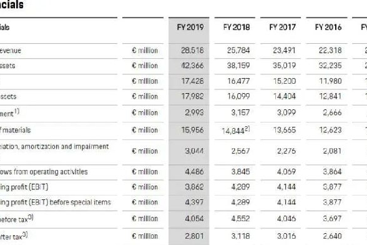Click FY 2016 value 12,841

tap(330, 96)
